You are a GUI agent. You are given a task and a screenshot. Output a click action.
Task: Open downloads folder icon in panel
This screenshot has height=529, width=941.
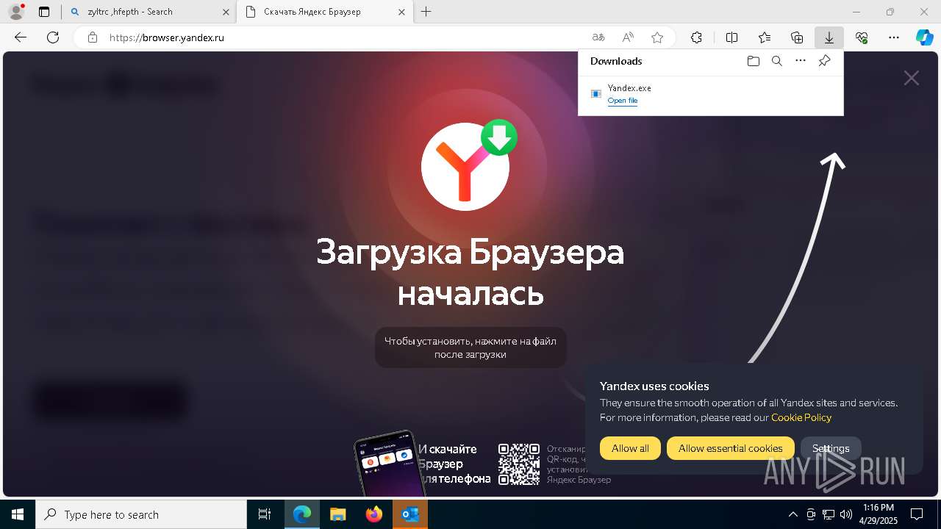pyautogui.click(x=753, y=61)
